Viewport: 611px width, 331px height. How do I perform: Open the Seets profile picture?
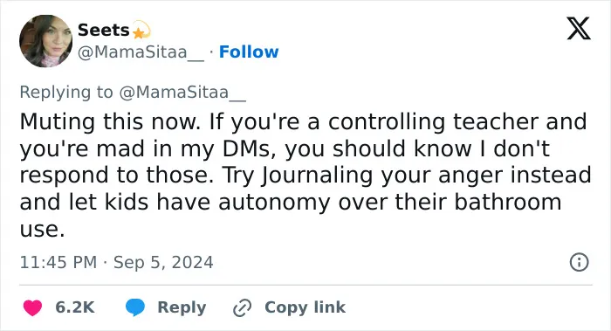pos(46,41)
